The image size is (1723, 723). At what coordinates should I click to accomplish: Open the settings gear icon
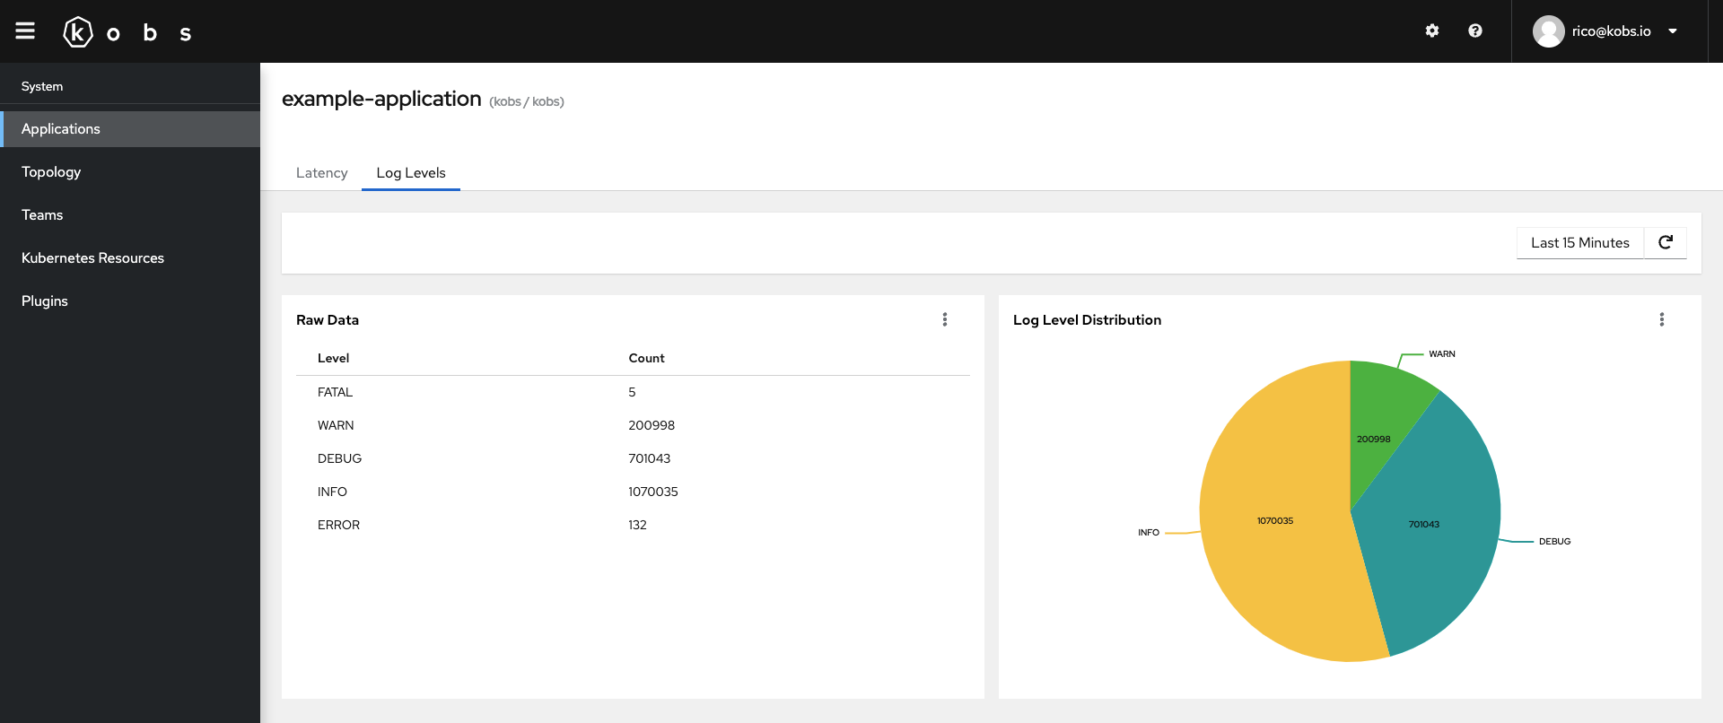coord(1432,30)
